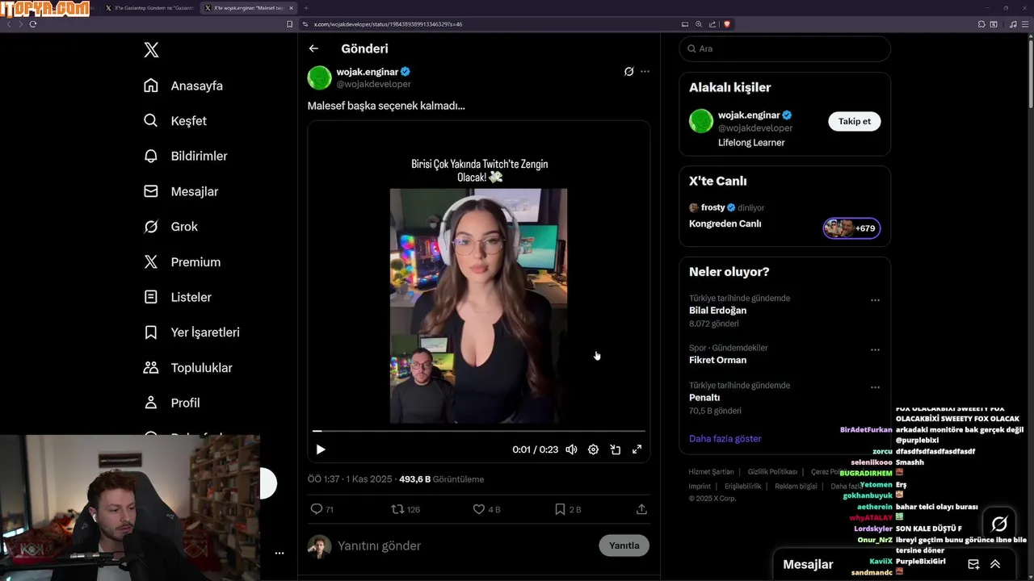
Task: Like the post with the heart icon
Action: (479, 509)
